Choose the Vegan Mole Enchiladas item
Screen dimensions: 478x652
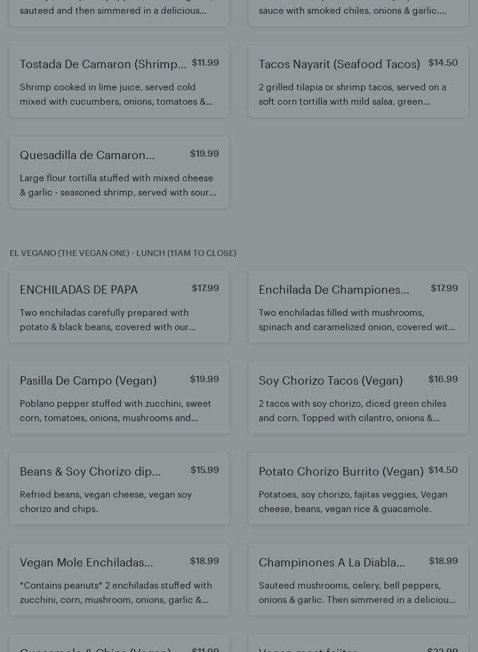[x=86, y=563]
